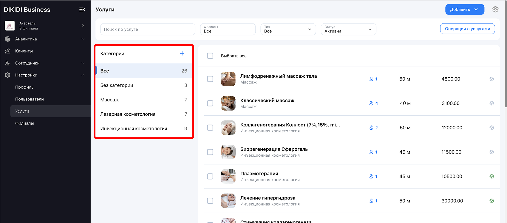Select checkbox for Коллагенотерапия Коллост
The width and height of the screenshot is (507, 223).
coord(210,128)
